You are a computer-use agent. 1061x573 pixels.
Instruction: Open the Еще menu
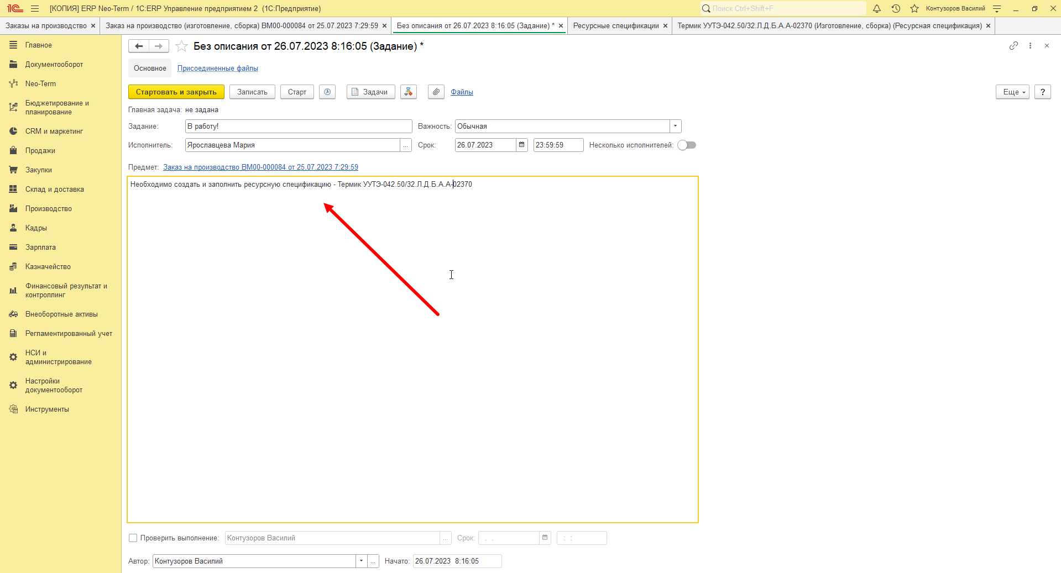1012,92
